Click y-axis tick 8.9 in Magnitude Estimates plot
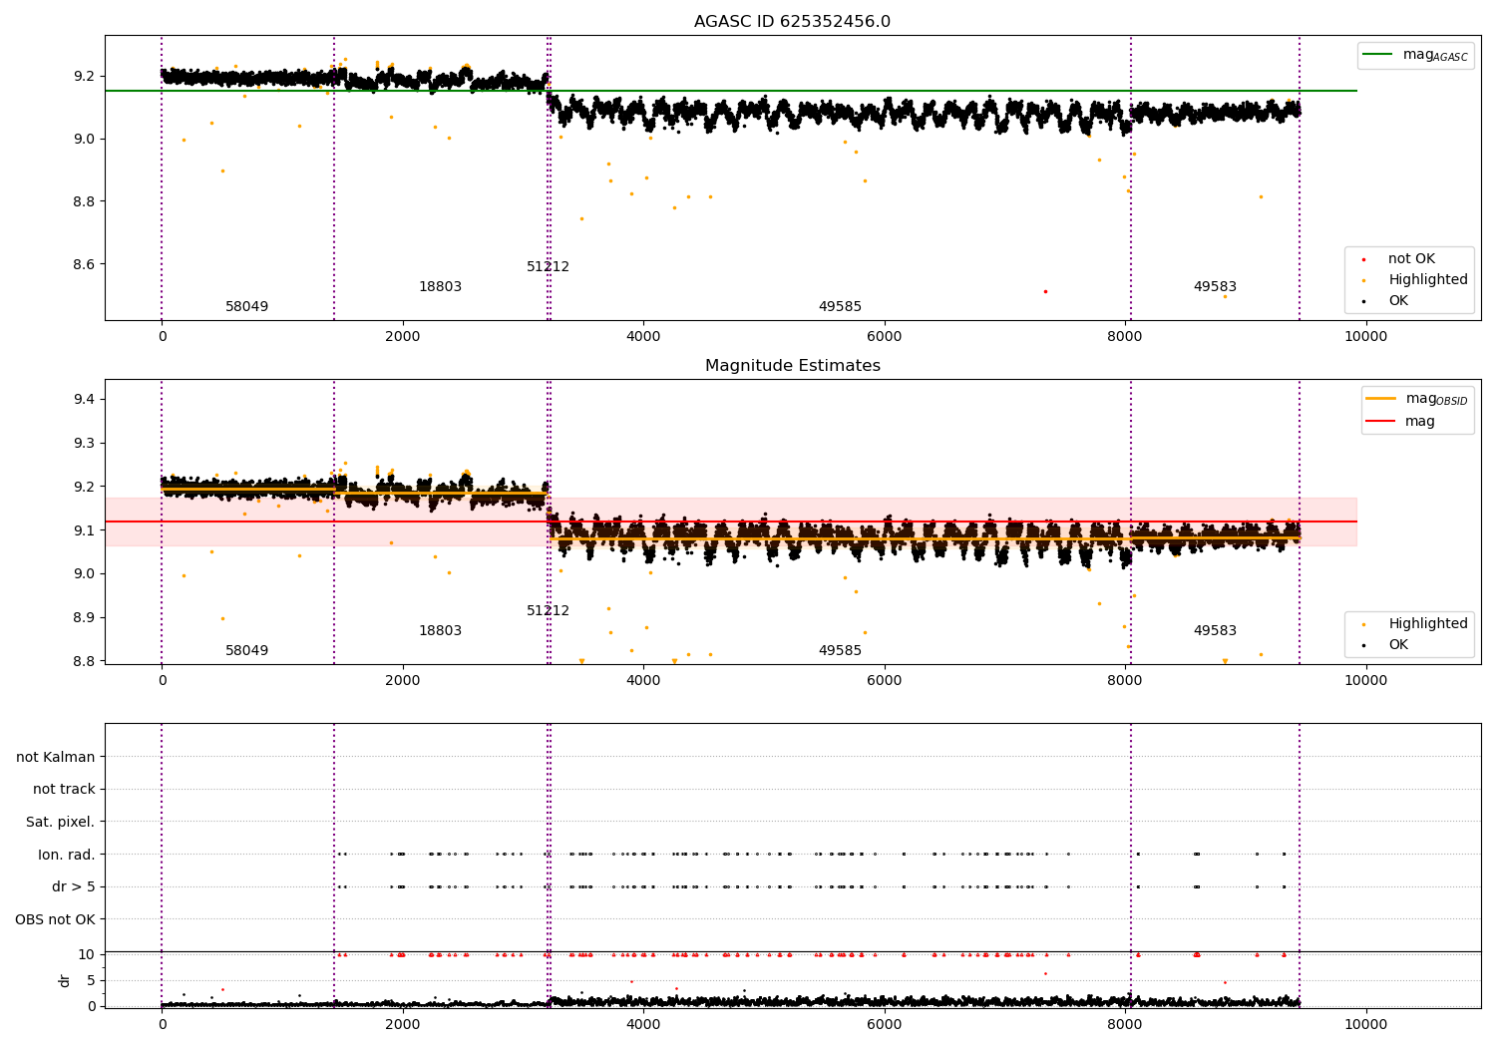 (x=83, y=617)
